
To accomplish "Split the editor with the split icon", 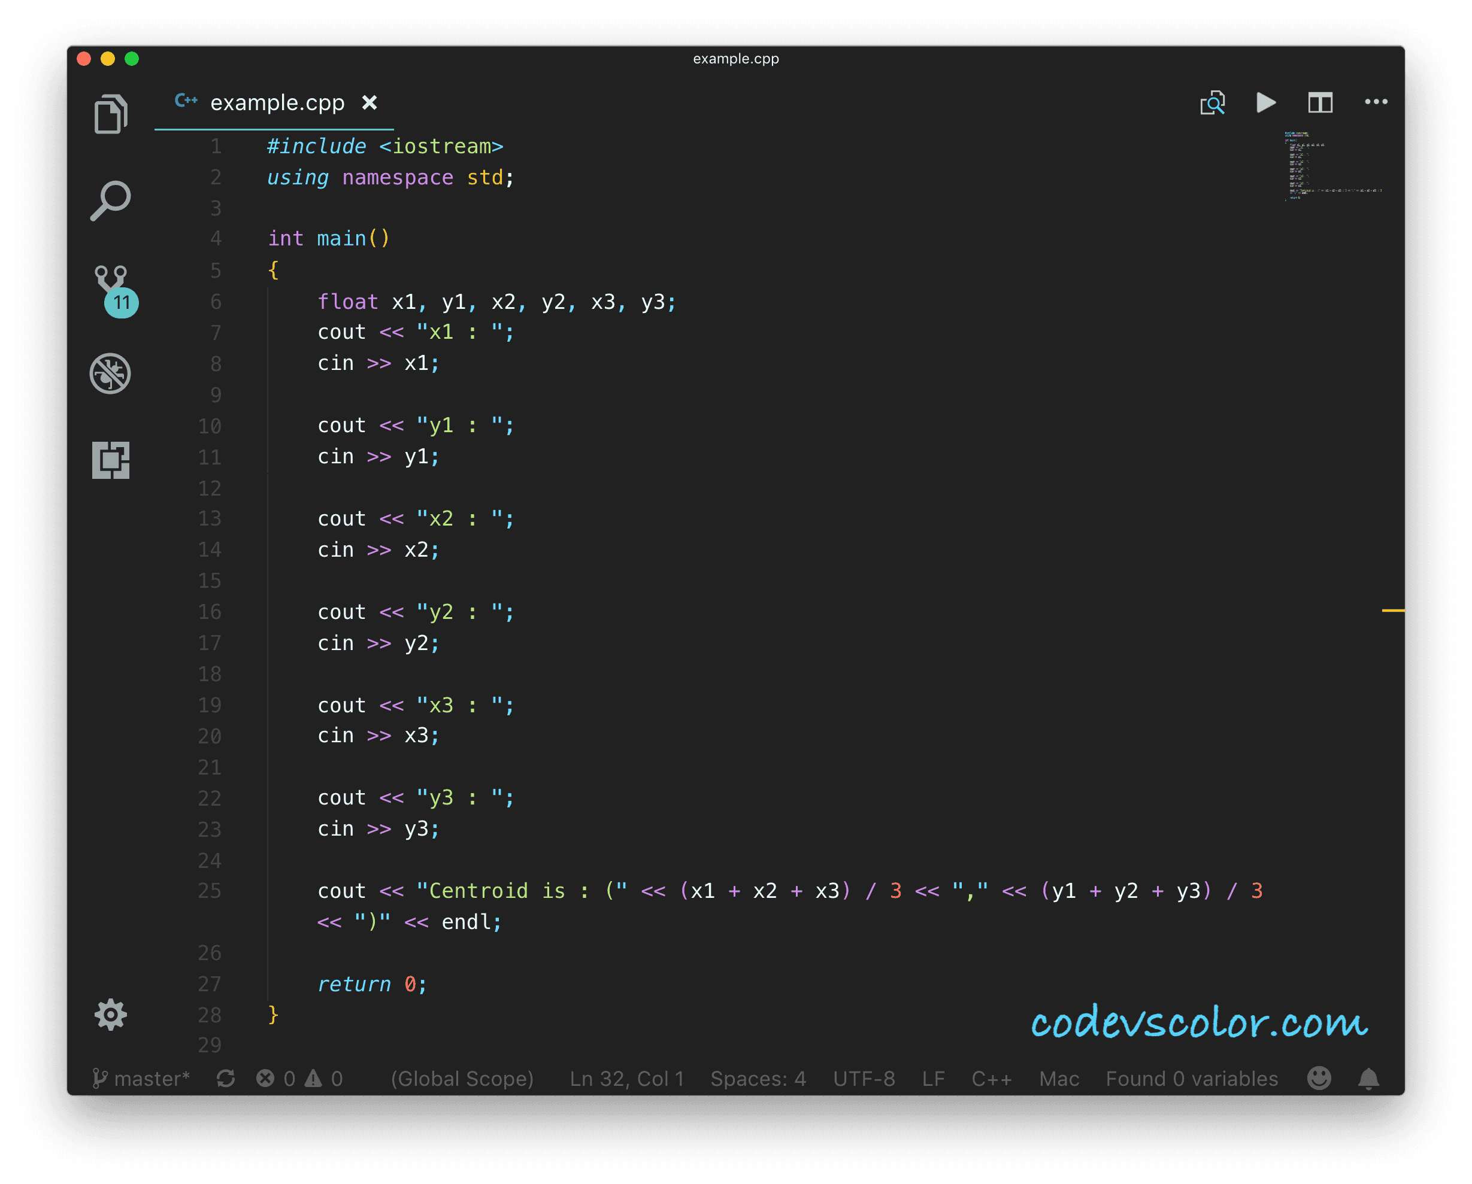I will pos(1320,102).
